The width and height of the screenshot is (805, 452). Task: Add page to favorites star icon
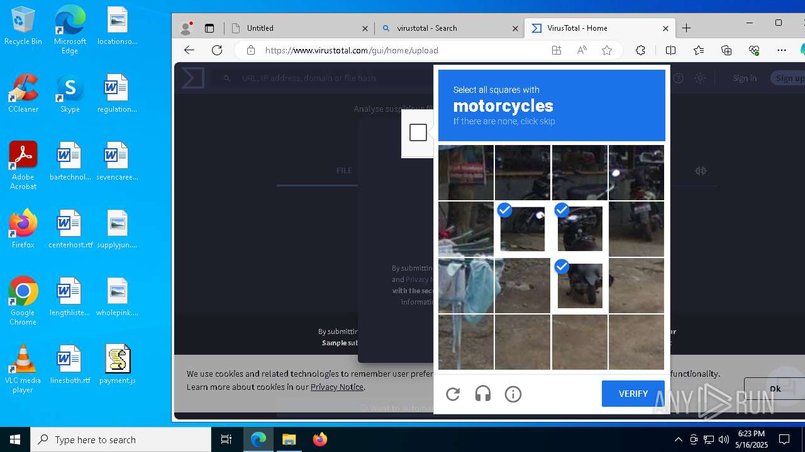click(x=607, y=50)
